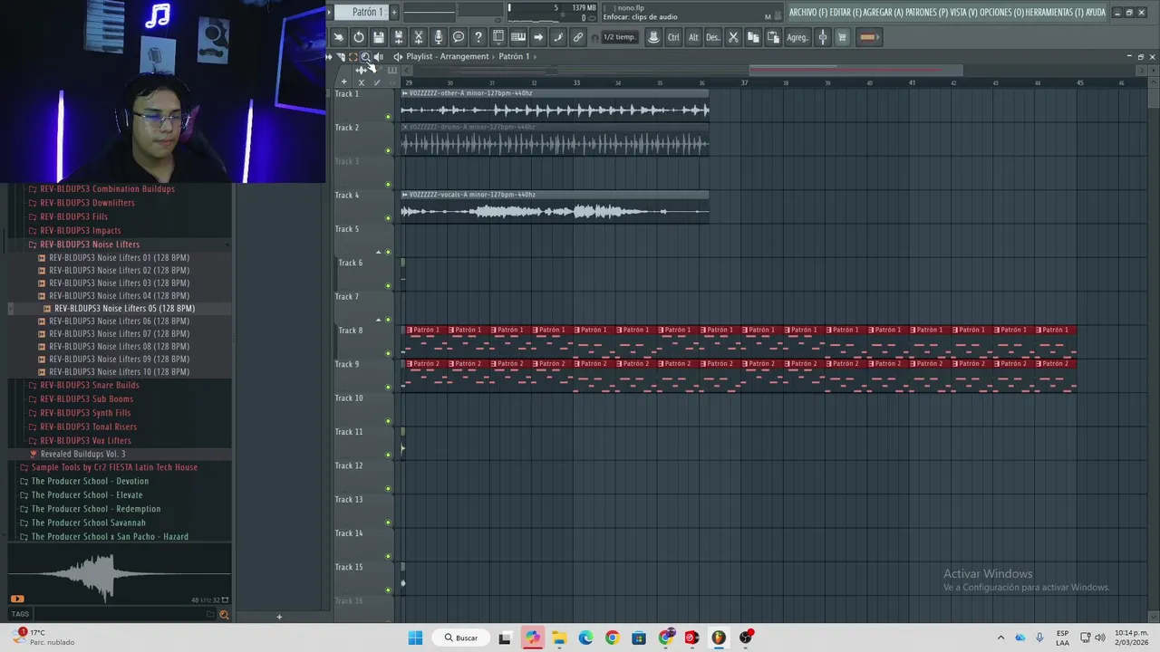
Task: Expand the REV-BLDUPS3 Sub Booms folder
Action: pyautogui.click(x=86, y=398)
